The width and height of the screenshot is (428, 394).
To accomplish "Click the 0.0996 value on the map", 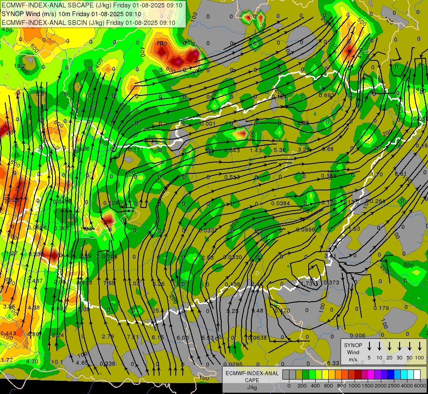I will tap(306, 230).
